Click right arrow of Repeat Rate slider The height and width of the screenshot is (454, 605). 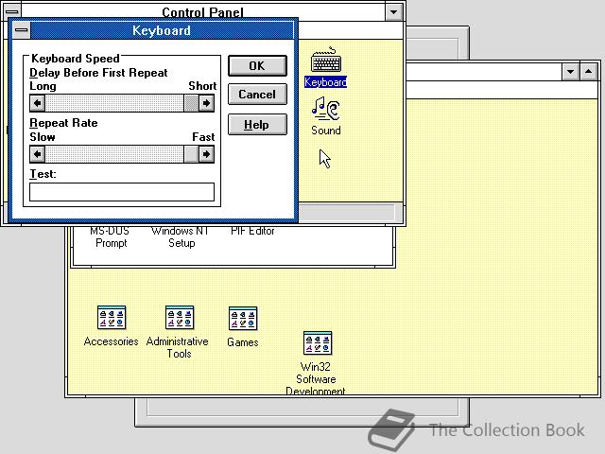(x=206, y=154)
